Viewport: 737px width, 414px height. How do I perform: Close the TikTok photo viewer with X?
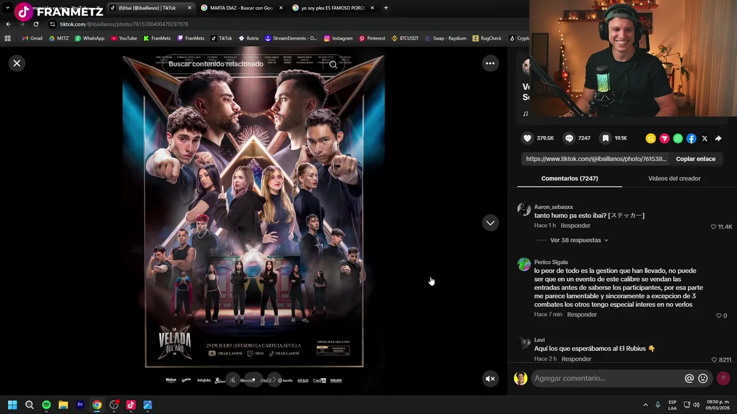tap(17, 63)
